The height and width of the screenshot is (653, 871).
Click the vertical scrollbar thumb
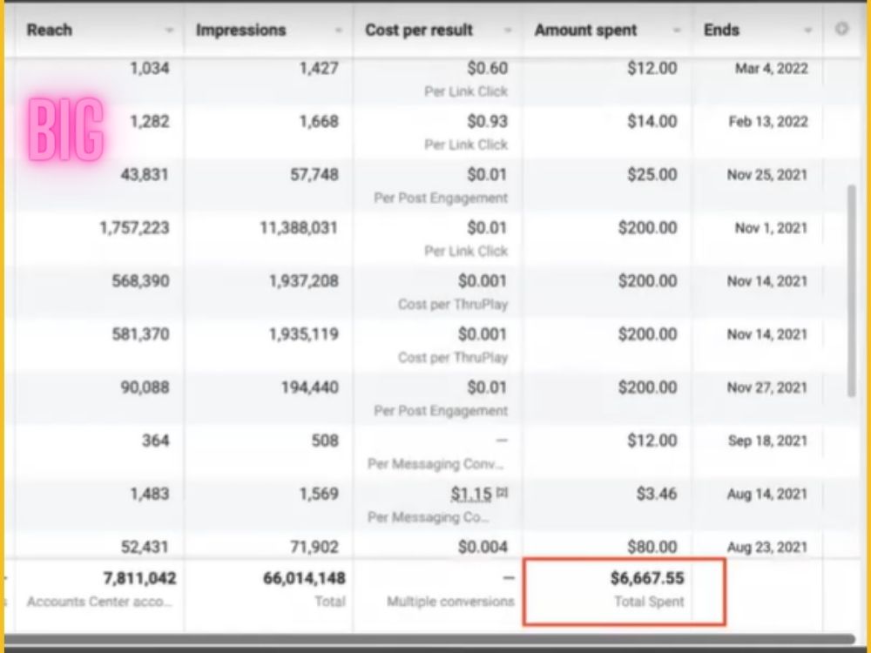click(x=852, y=291)
